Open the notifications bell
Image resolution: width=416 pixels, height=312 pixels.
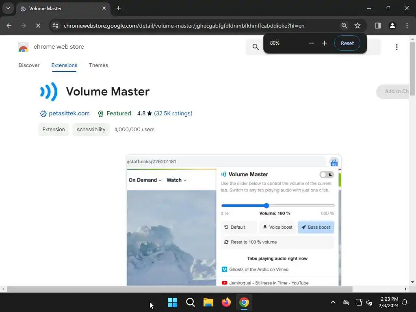coord(405,302)
